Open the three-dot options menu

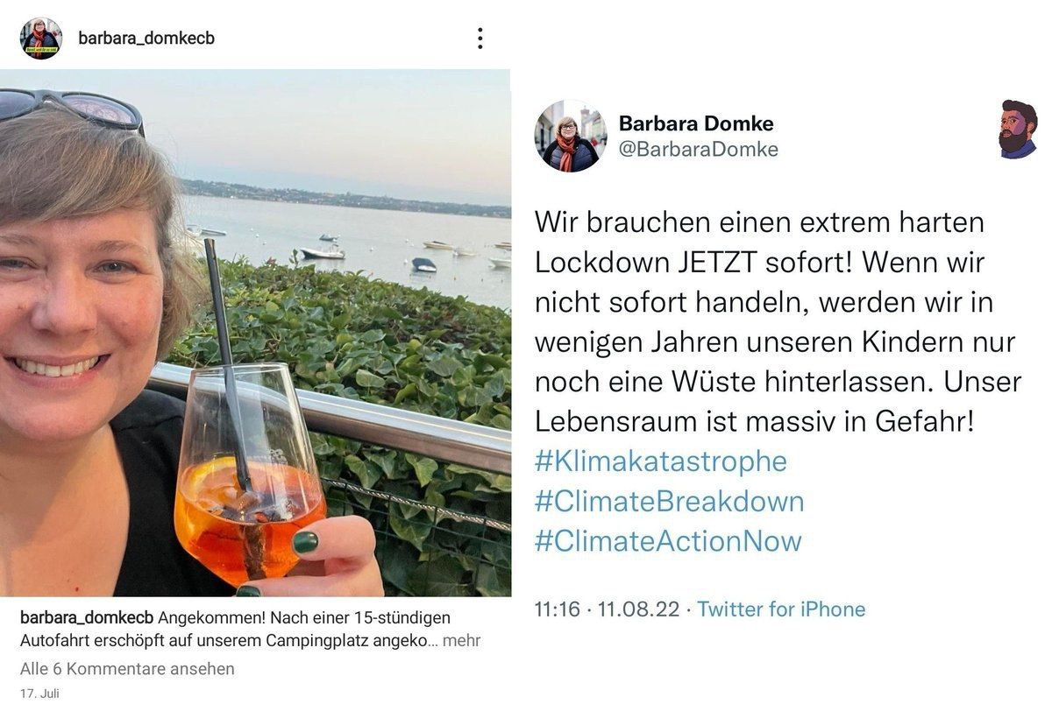click(480, 39)
